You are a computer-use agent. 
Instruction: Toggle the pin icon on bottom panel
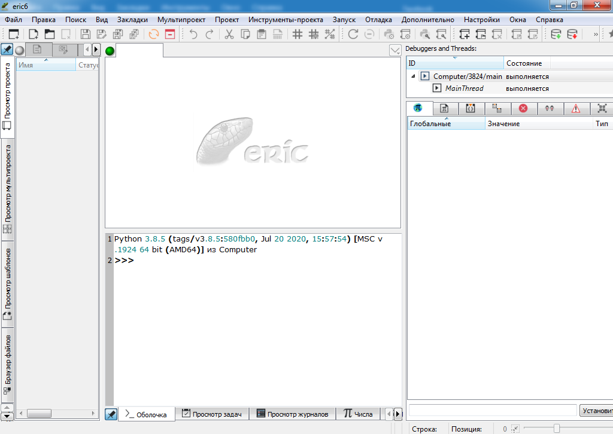coord(111,414)
